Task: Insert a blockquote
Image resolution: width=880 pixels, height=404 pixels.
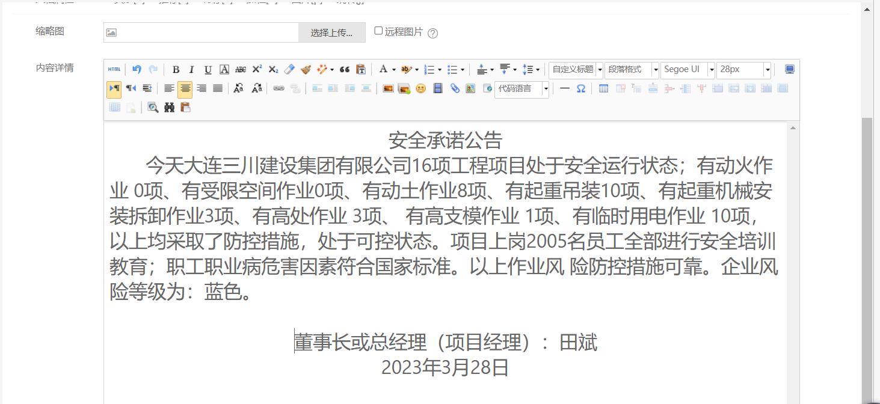Action: 345,70
